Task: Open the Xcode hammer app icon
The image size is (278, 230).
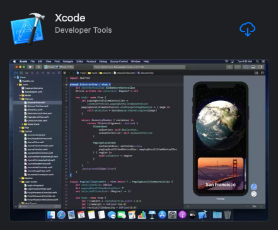Action: 28,29
